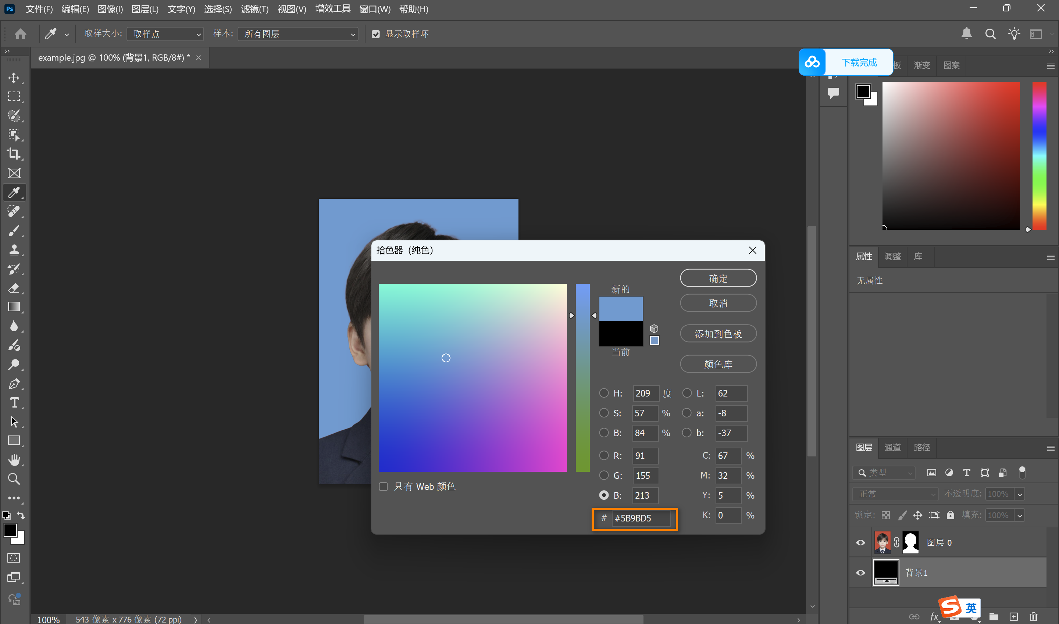The height and width of the screenshot is (624, 1059).
Task: Open the 样本 所有图层 dropdown
Action: (298, 34)
